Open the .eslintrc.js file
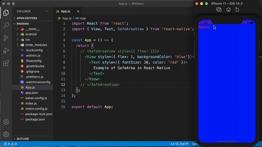The image size is (262, 147). pyautogui.click(x=33, y=56)
